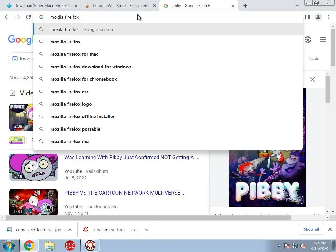Open the Pibby 2:39 video thumbnail
Screen dimensions: 336x252
(x=21, y=117)
